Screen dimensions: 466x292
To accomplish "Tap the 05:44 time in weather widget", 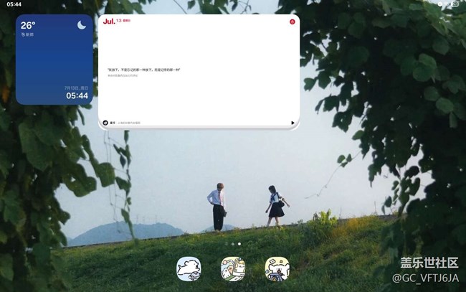I will 77,95.
